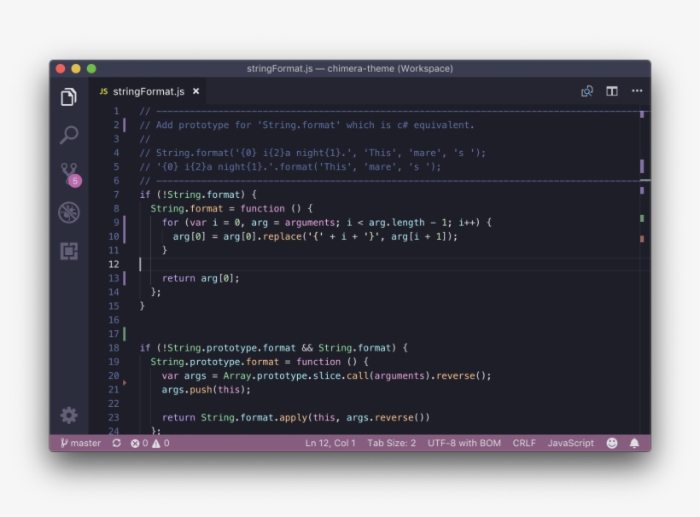Open the Search panel
Screen dimensions: 700x517
(x=69, y=135)
